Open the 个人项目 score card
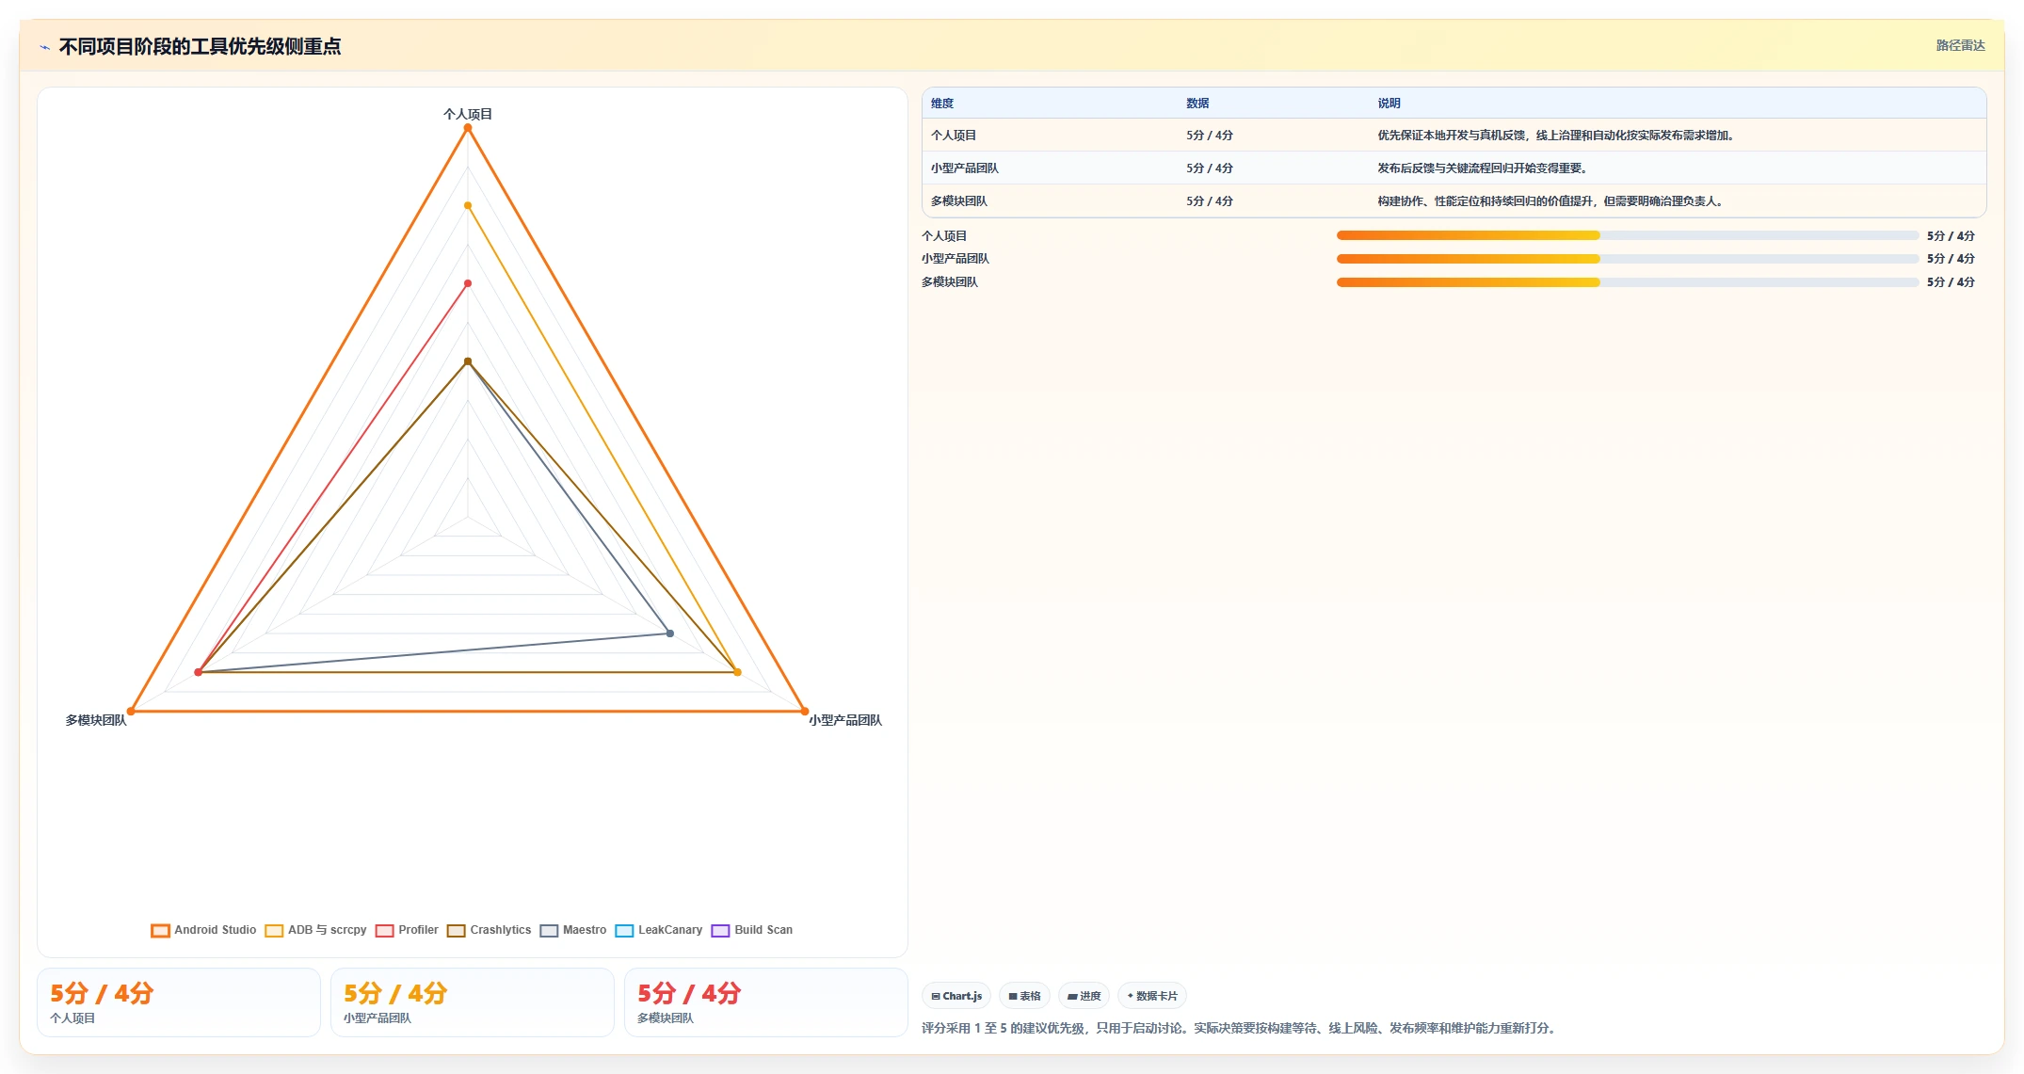Viewport: 2024px width, 1074px height. (179, 1002)
